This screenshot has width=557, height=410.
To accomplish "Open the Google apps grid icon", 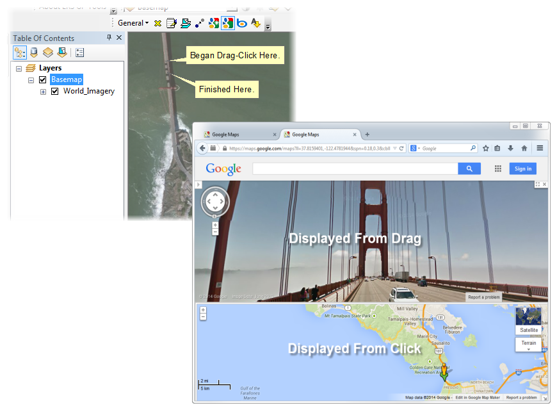I will (497, 168).
